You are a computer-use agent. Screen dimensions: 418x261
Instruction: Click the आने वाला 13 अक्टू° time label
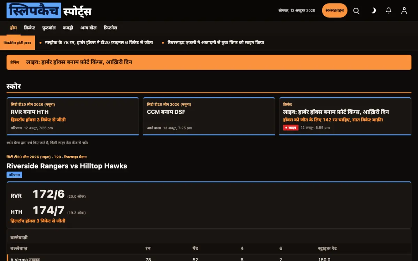pos(169,128)
